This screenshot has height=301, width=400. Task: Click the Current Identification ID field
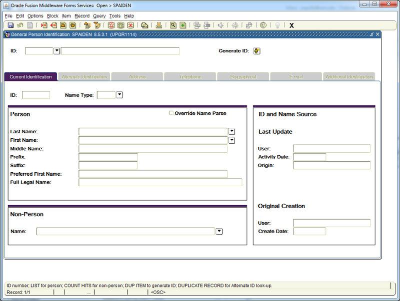pyautogui.click(x=36, y=95)
